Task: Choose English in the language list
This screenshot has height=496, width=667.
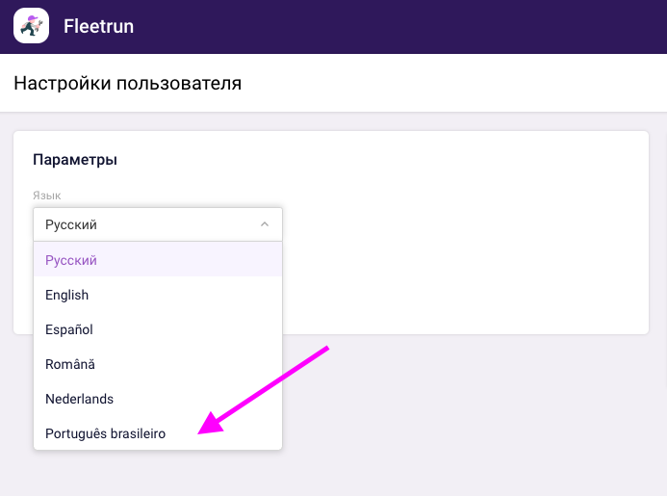Action: pos(67,295)
